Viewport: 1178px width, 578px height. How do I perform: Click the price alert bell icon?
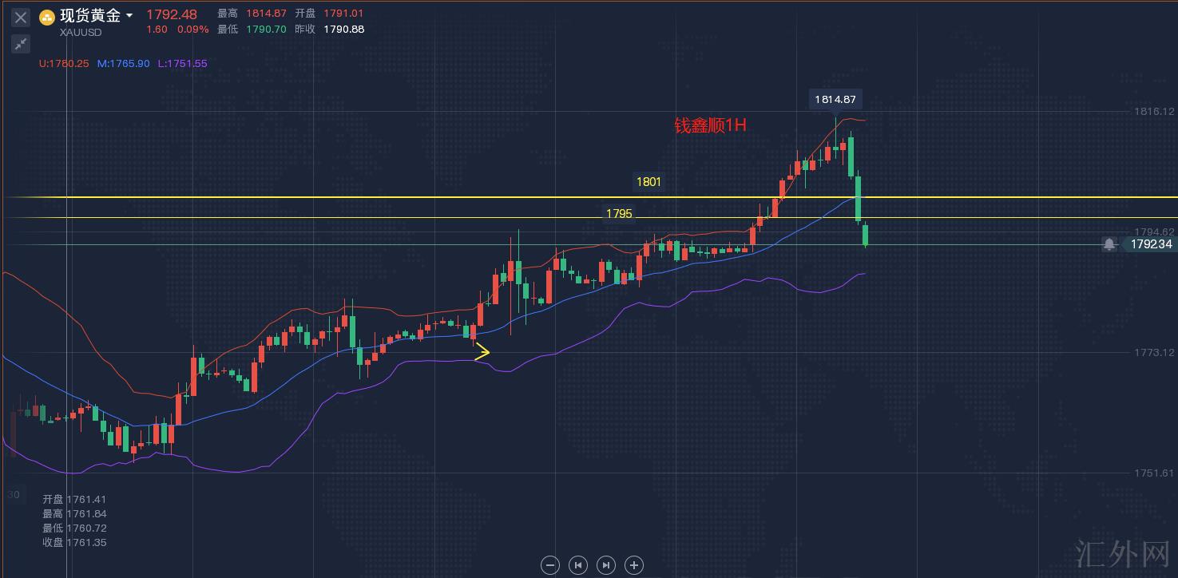[1109, 244]
